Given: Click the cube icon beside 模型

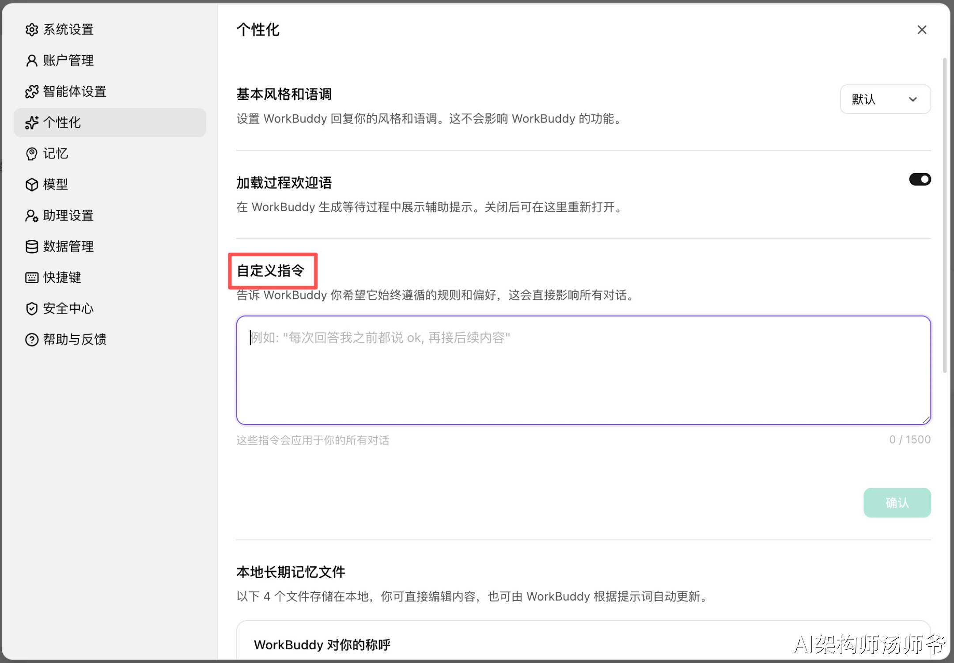Looking at the screenshot, I should [x=31, y=185].
